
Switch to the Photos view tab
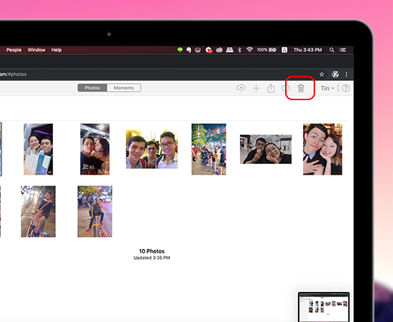[92, 88]
